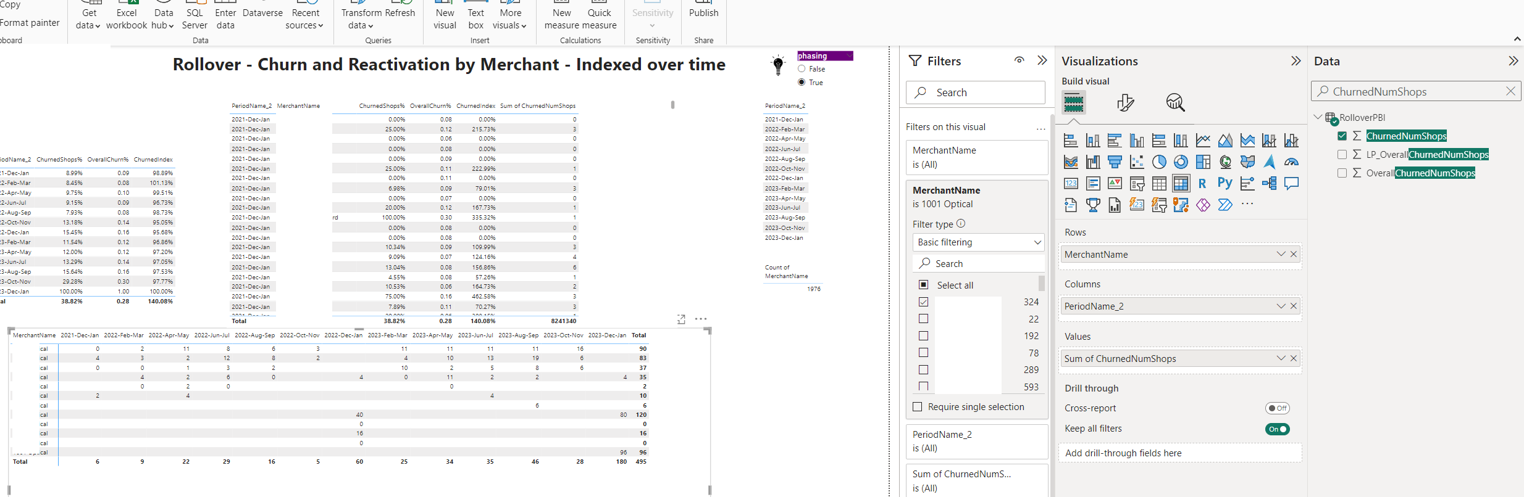Screen dimensions: 1524x497
Task: Open MerchantName field menu in Rows
Action: [1281, 255]
